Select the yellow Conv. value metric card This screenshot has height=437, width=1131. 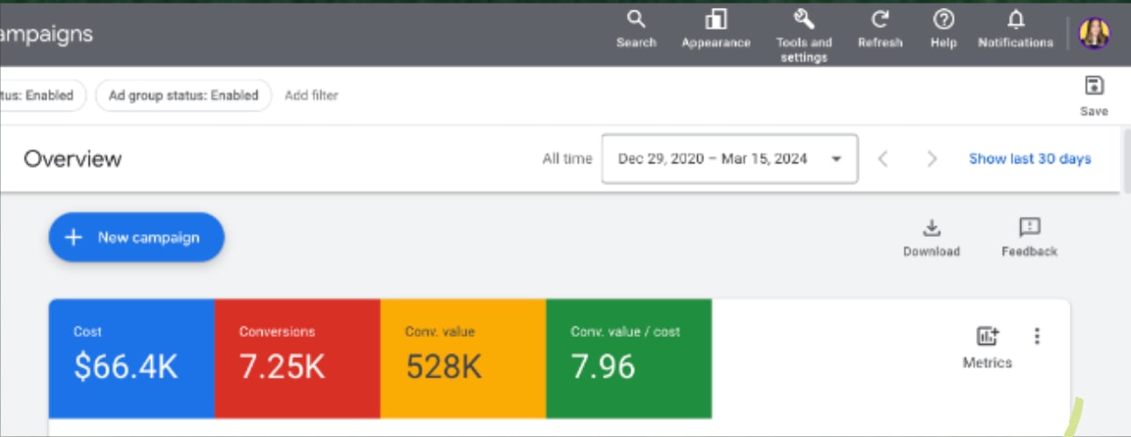point(464,359)
